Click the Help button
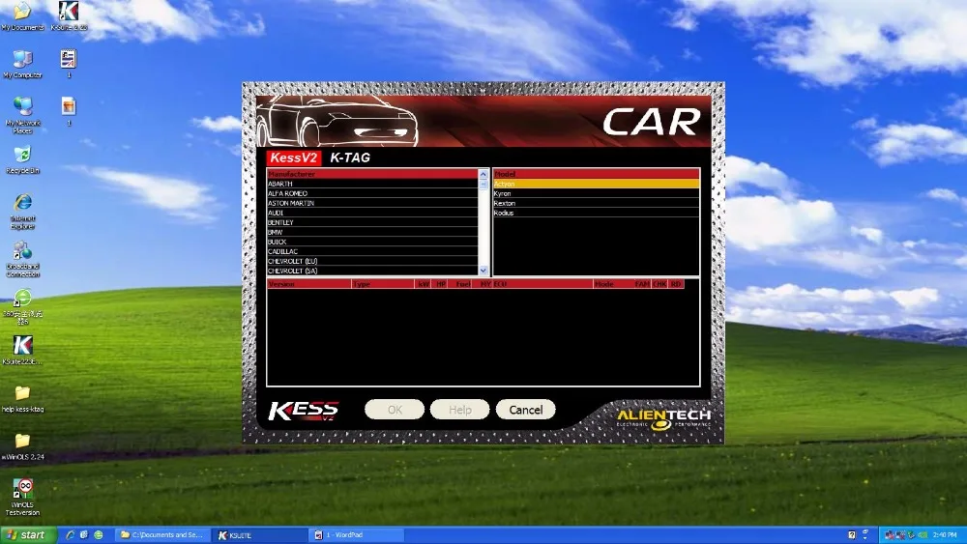Screen dimensions: 967x544 point(460,410)
